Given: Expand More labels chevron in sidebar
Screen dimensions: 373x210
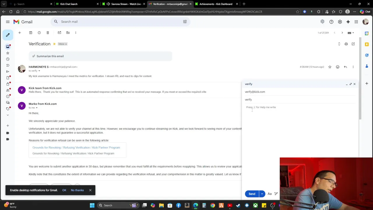Looking at the screenshot, I should [8, 115].
